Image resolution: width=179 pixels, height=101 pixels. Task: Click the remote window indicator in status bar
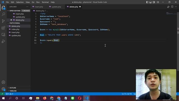click(x=2, y=94)
